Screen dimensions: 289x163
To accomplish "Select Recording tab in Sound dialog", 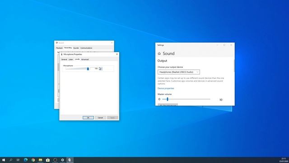I will click(68, 48).
